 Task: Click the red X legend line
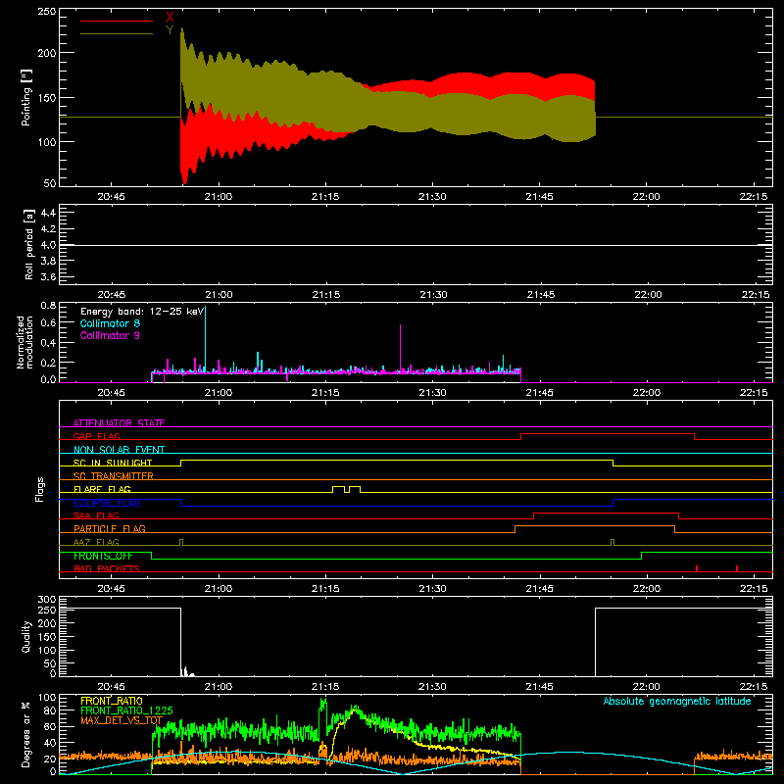point(117,21)
